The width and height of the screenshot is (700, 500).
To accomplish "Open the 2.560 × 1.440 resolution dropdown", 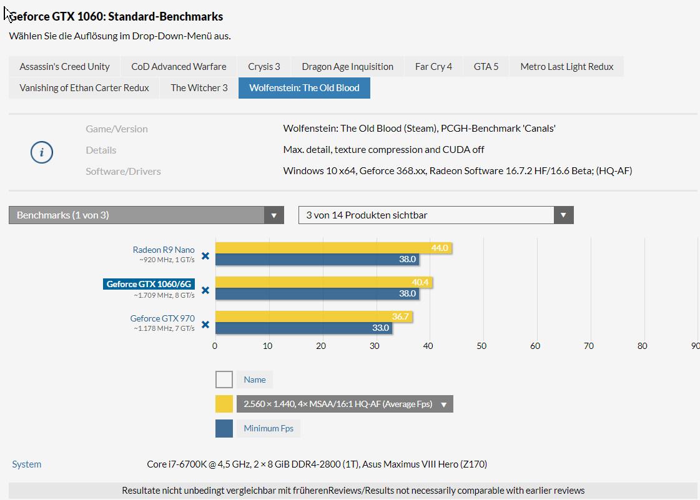I will click(x=345, y=404).
